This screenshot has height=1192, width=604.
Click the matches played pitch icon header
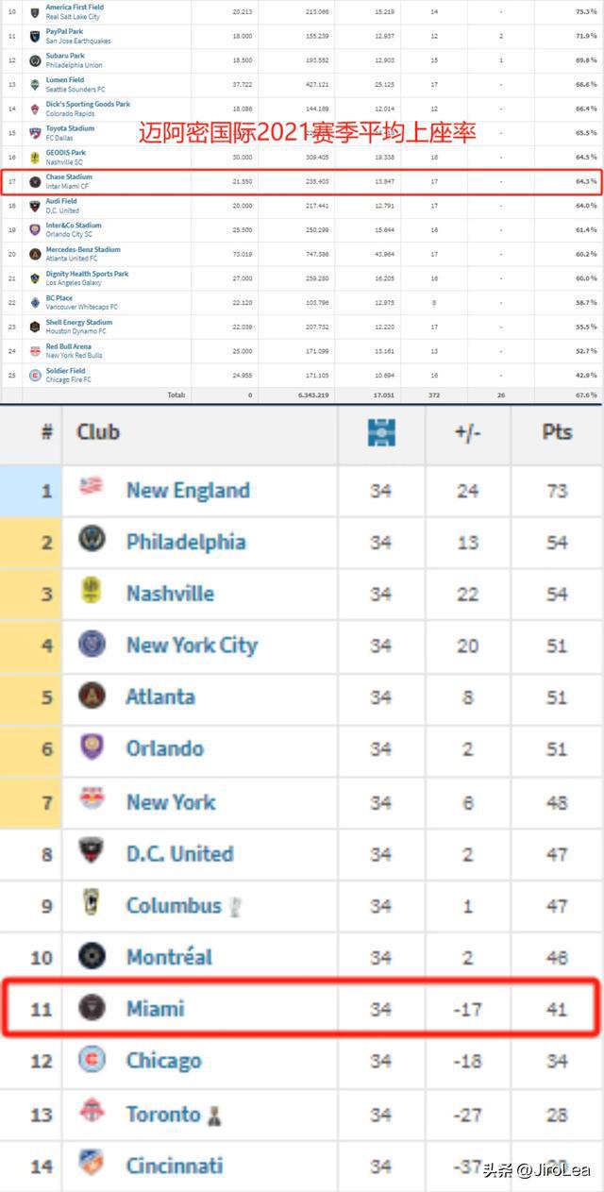pyautogui.click(x=381, y=432)
